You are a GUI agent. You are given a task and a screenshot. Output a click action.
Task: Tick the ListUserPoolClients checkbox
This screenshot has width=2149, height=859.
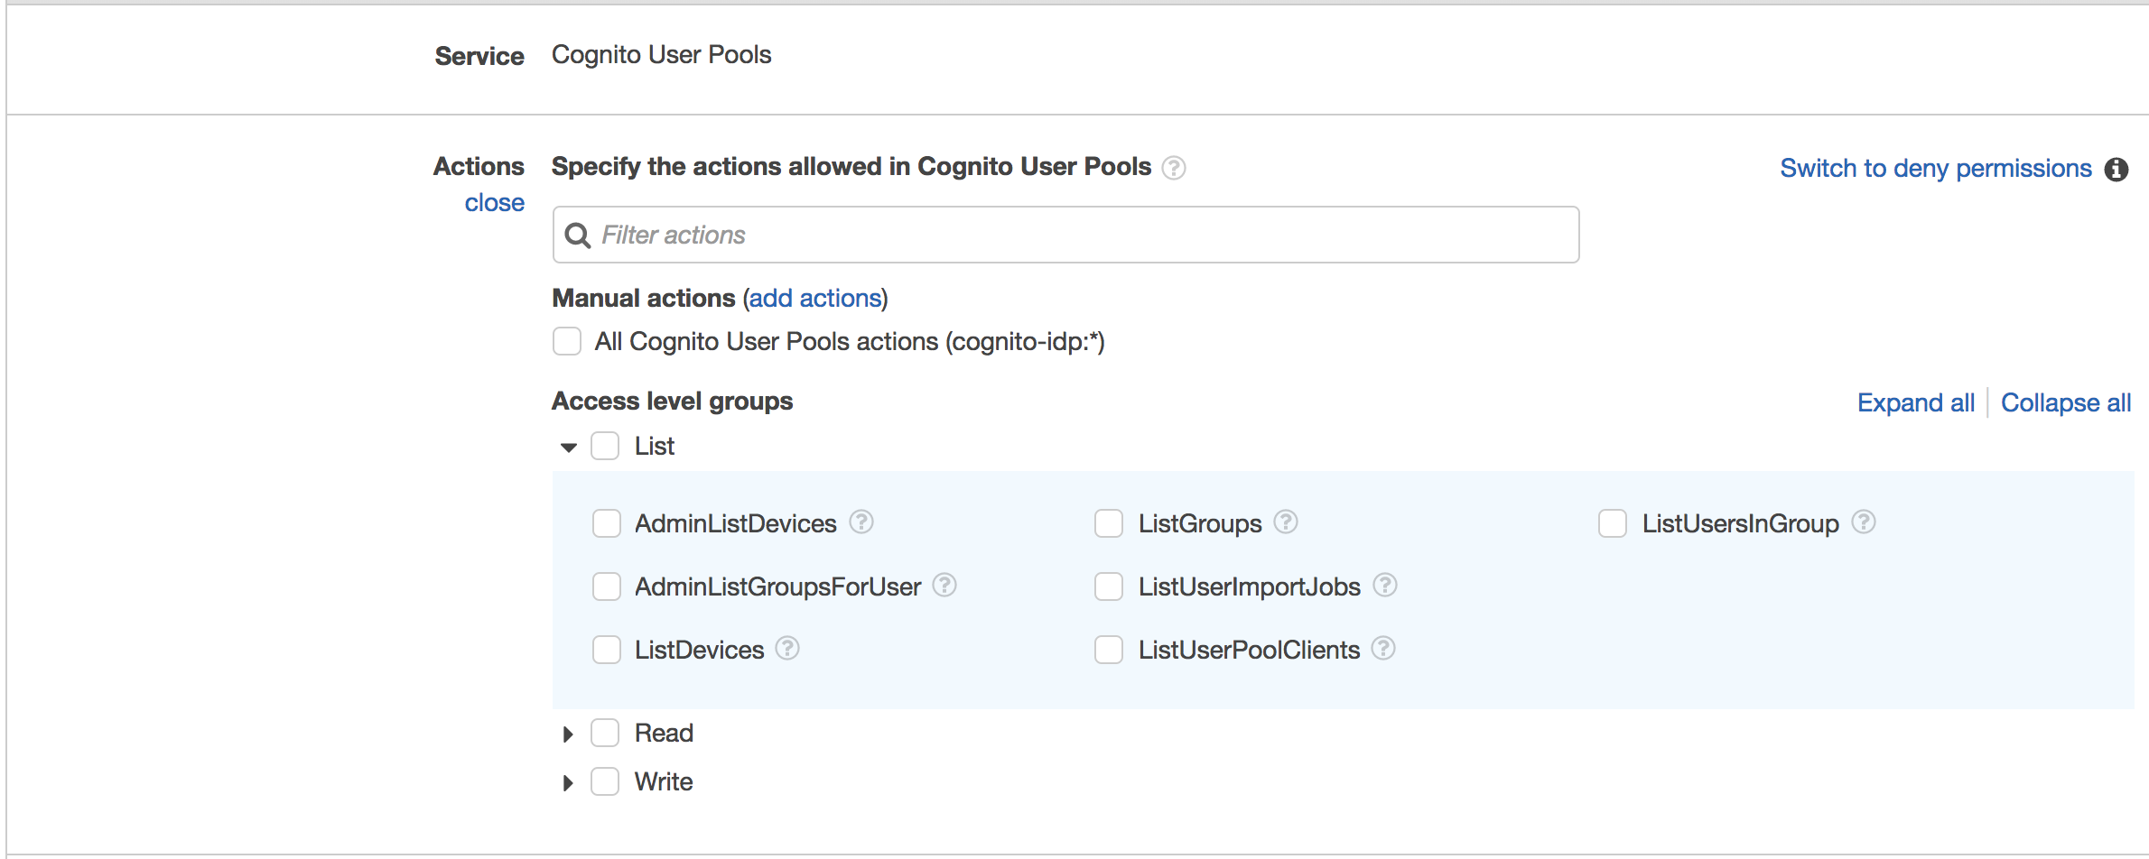point(1109,650)
